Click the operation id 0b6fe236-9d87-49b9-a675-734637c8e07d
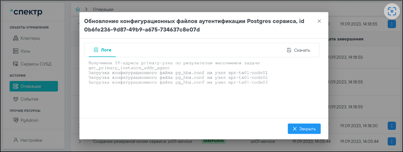 [142, 30]
